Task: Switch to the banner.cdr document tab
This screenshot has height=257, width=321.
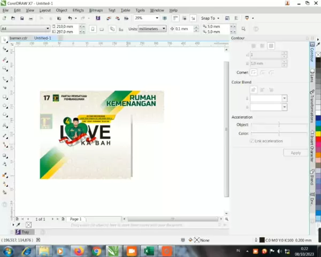Action: click(x=18, y=38)
